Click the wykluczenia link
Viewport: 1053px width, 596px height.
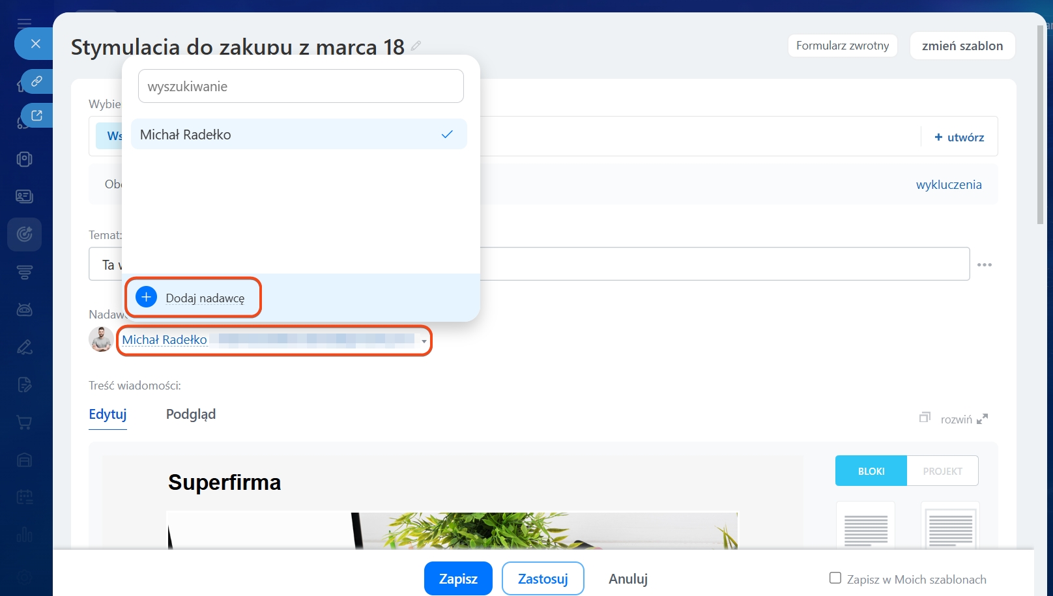[x=948, y=184]
